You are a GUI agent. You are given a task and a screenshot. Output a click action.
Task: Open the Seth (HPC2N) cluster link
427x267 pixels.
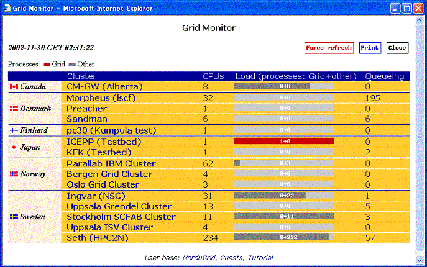click(x=98, y=238)
